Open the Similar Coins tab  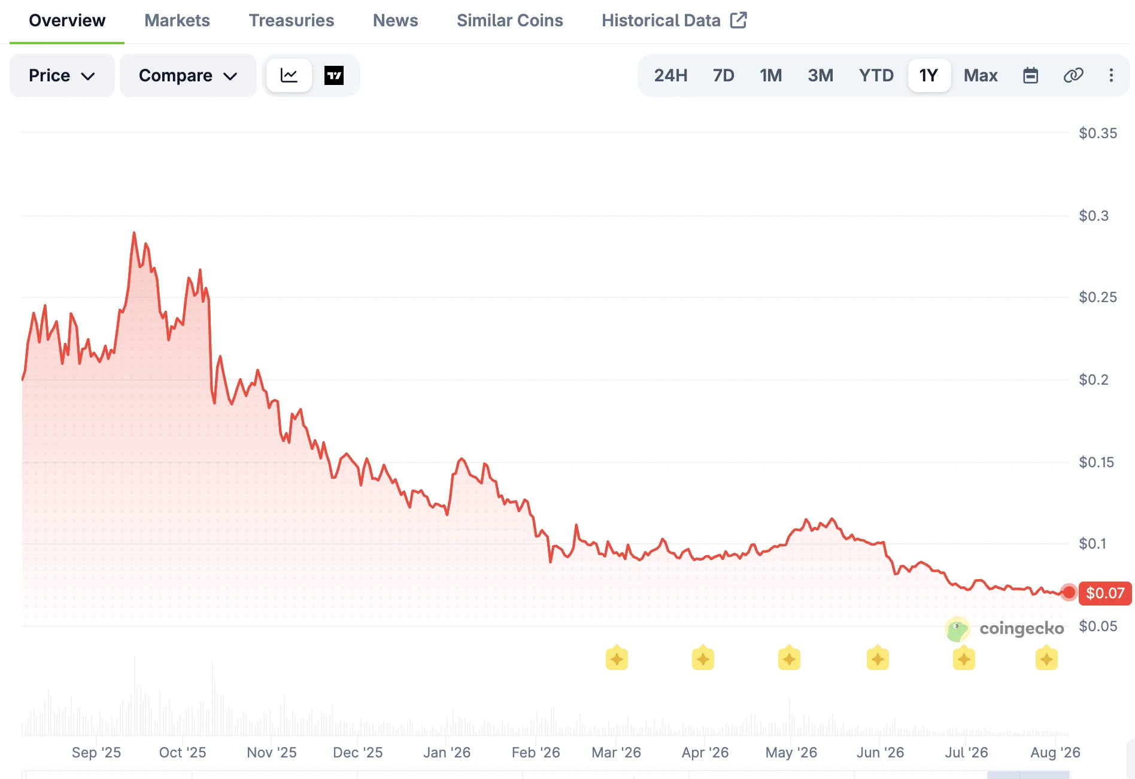(510, 20)
